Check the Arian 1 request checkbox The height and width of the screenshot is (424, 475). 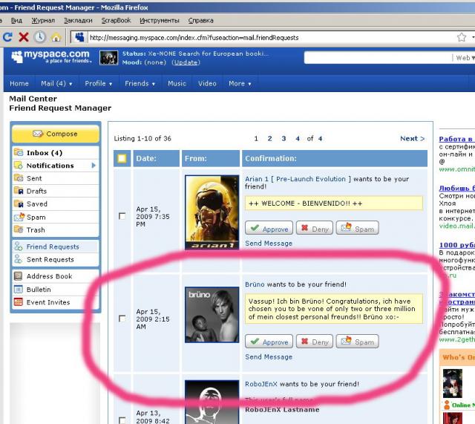[x=122, y=216]
